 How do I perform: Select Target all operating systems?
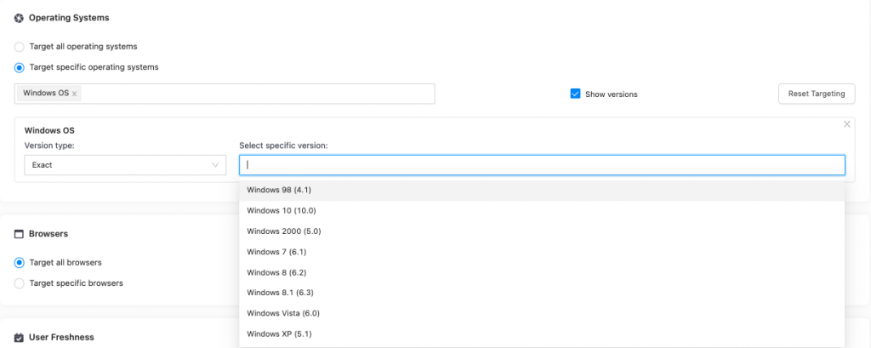pyautogui.click(x=20, y=47)
